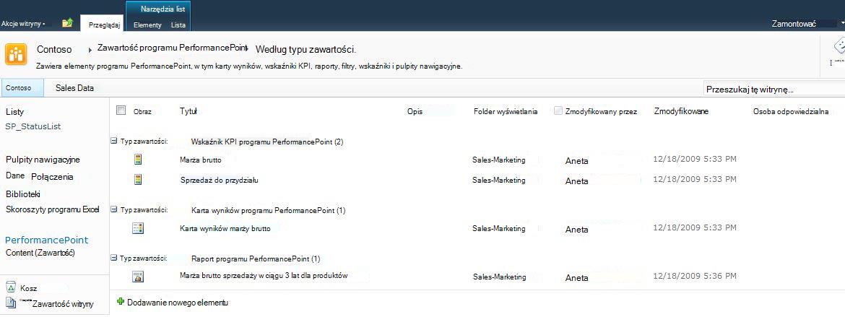Click the Zawartość witryny icon
Screen dimensions: 845x317
12,303
